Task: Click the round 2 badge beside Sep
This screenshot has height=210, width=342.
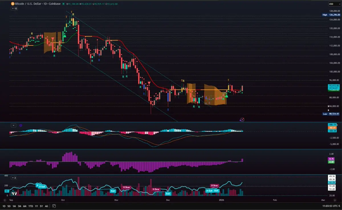Action: [x=5, y=200]
